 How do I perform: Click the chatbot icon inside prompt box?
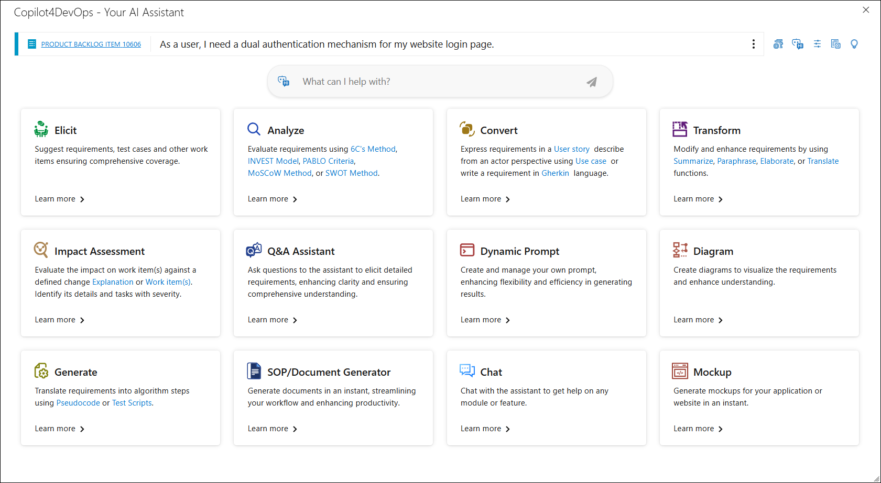(x=284, y=81)
